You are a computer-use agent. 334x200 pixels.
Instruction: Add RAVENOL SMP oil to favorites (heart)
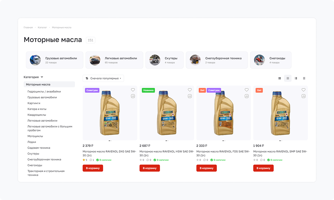pos(304,90)
